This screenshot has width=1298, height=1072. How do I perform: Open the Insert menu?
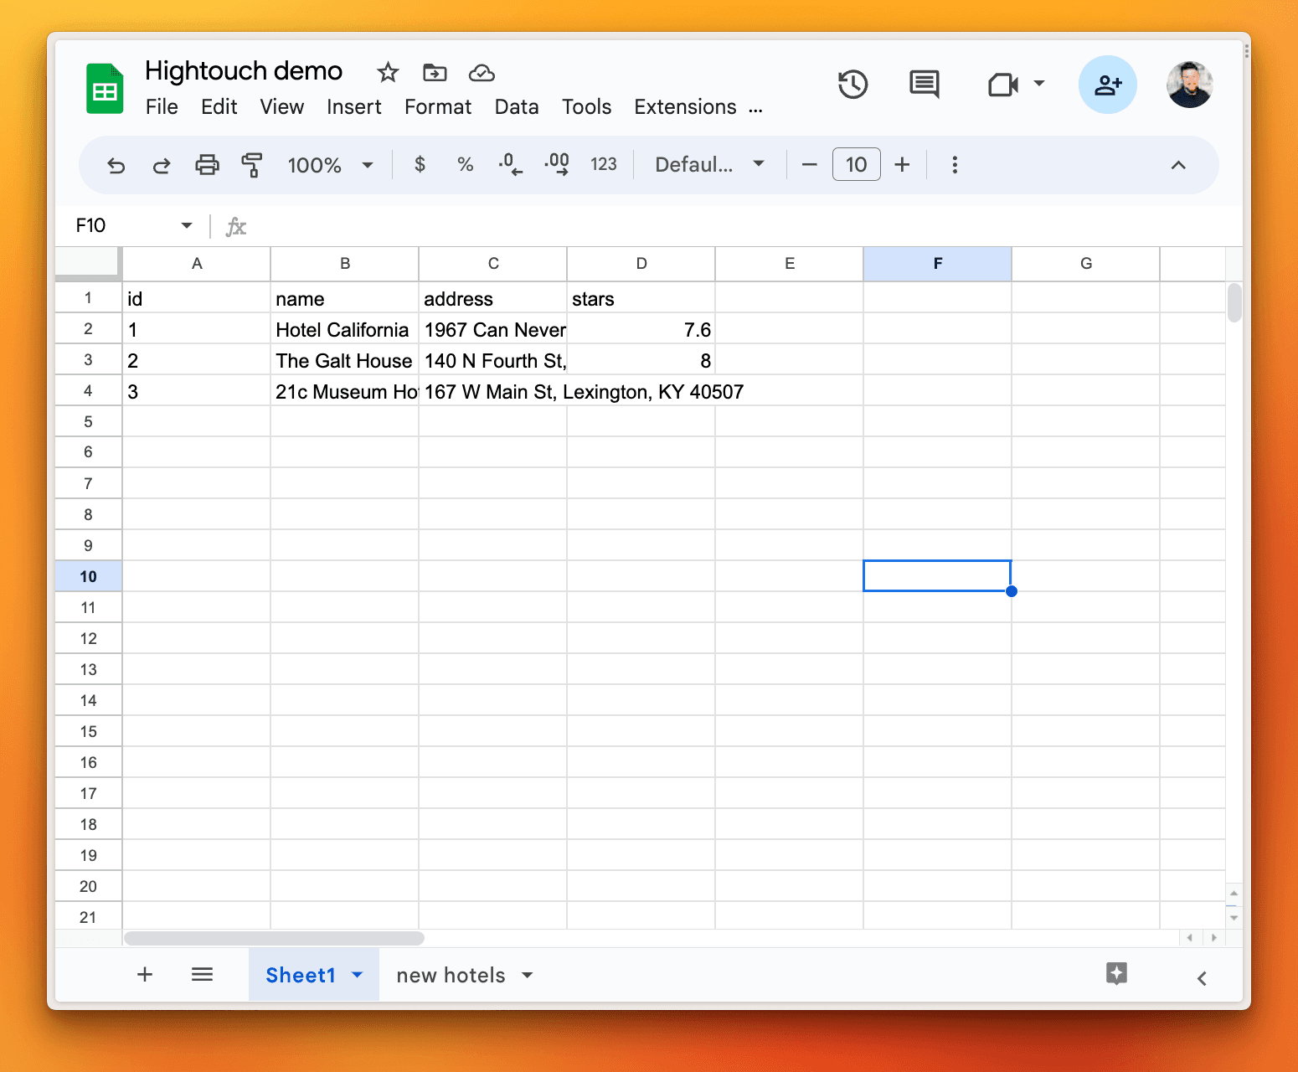[x=354, y=107]
